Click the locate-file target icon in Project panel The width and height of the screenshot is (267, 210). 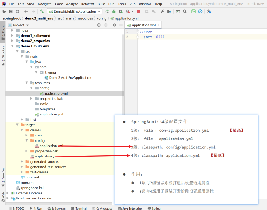tap(99, 25)
